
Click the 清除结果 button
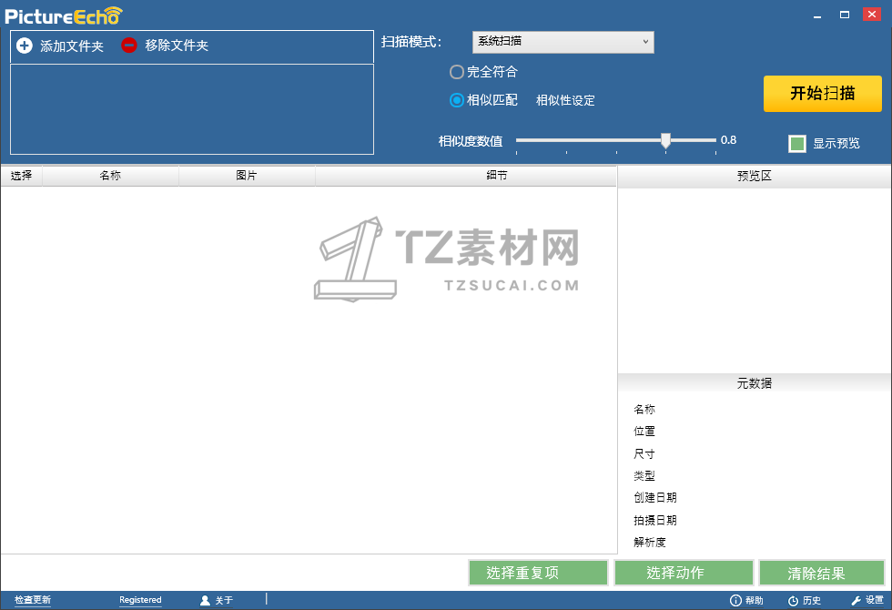coord(822,573)
